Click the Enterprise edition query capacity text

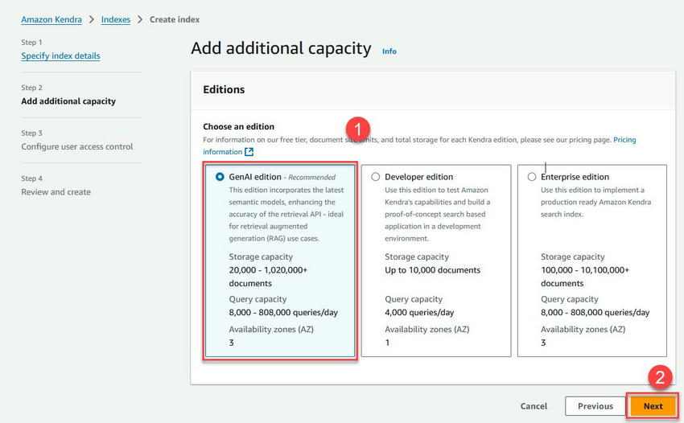tap(595, 312)
